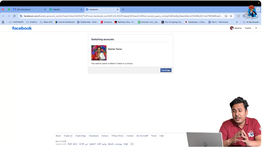This screenshot has width=262, height=147.
Task: Click the Ad choices footer link
Action: point(142,136)
